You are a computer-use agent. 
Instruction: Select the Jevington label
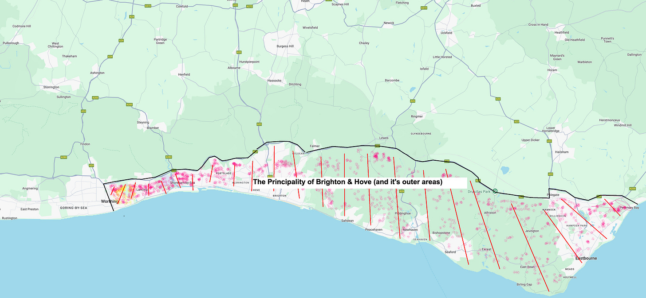point(532,231)
